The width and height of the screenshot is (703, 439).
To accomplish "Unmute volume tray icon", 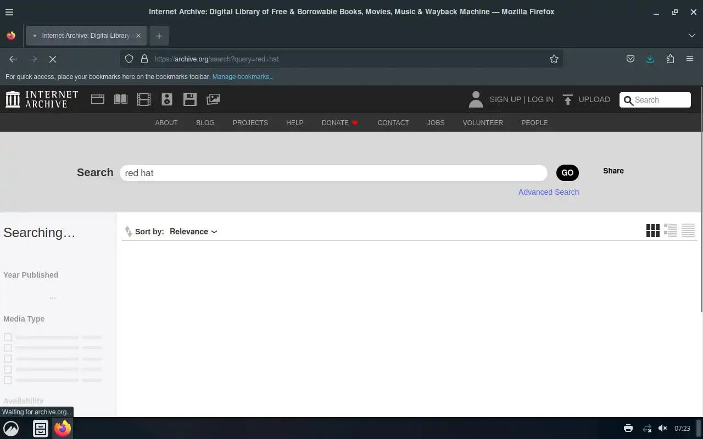I will coord(663,429).
